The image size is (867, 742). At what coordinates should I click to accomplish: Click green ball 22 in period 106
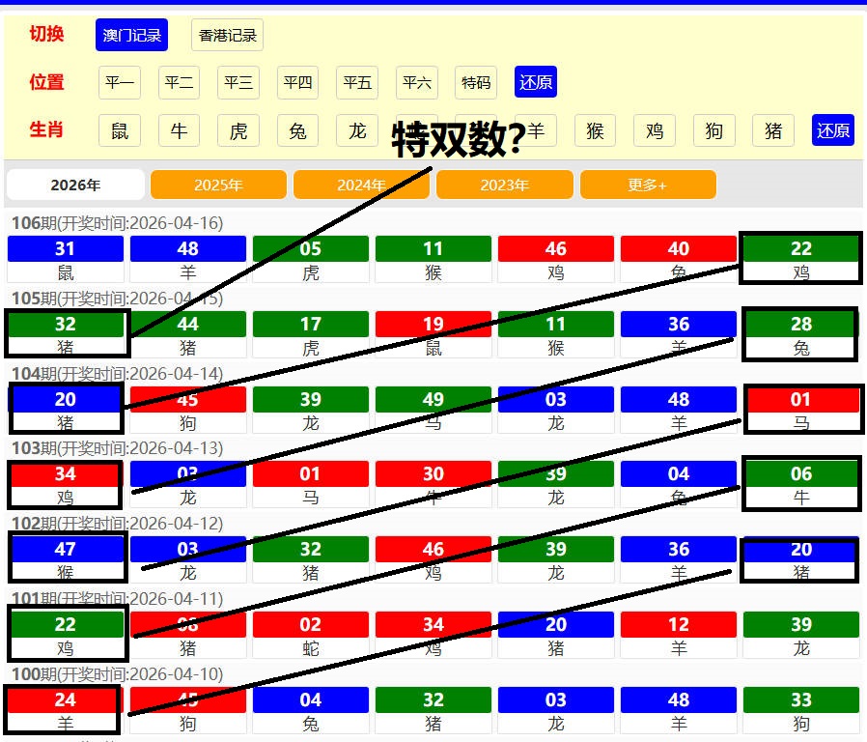[x=800, y=249]
